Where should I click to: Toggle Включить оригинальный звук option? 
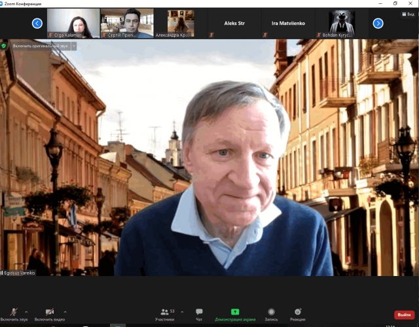[x=39, y=46]
